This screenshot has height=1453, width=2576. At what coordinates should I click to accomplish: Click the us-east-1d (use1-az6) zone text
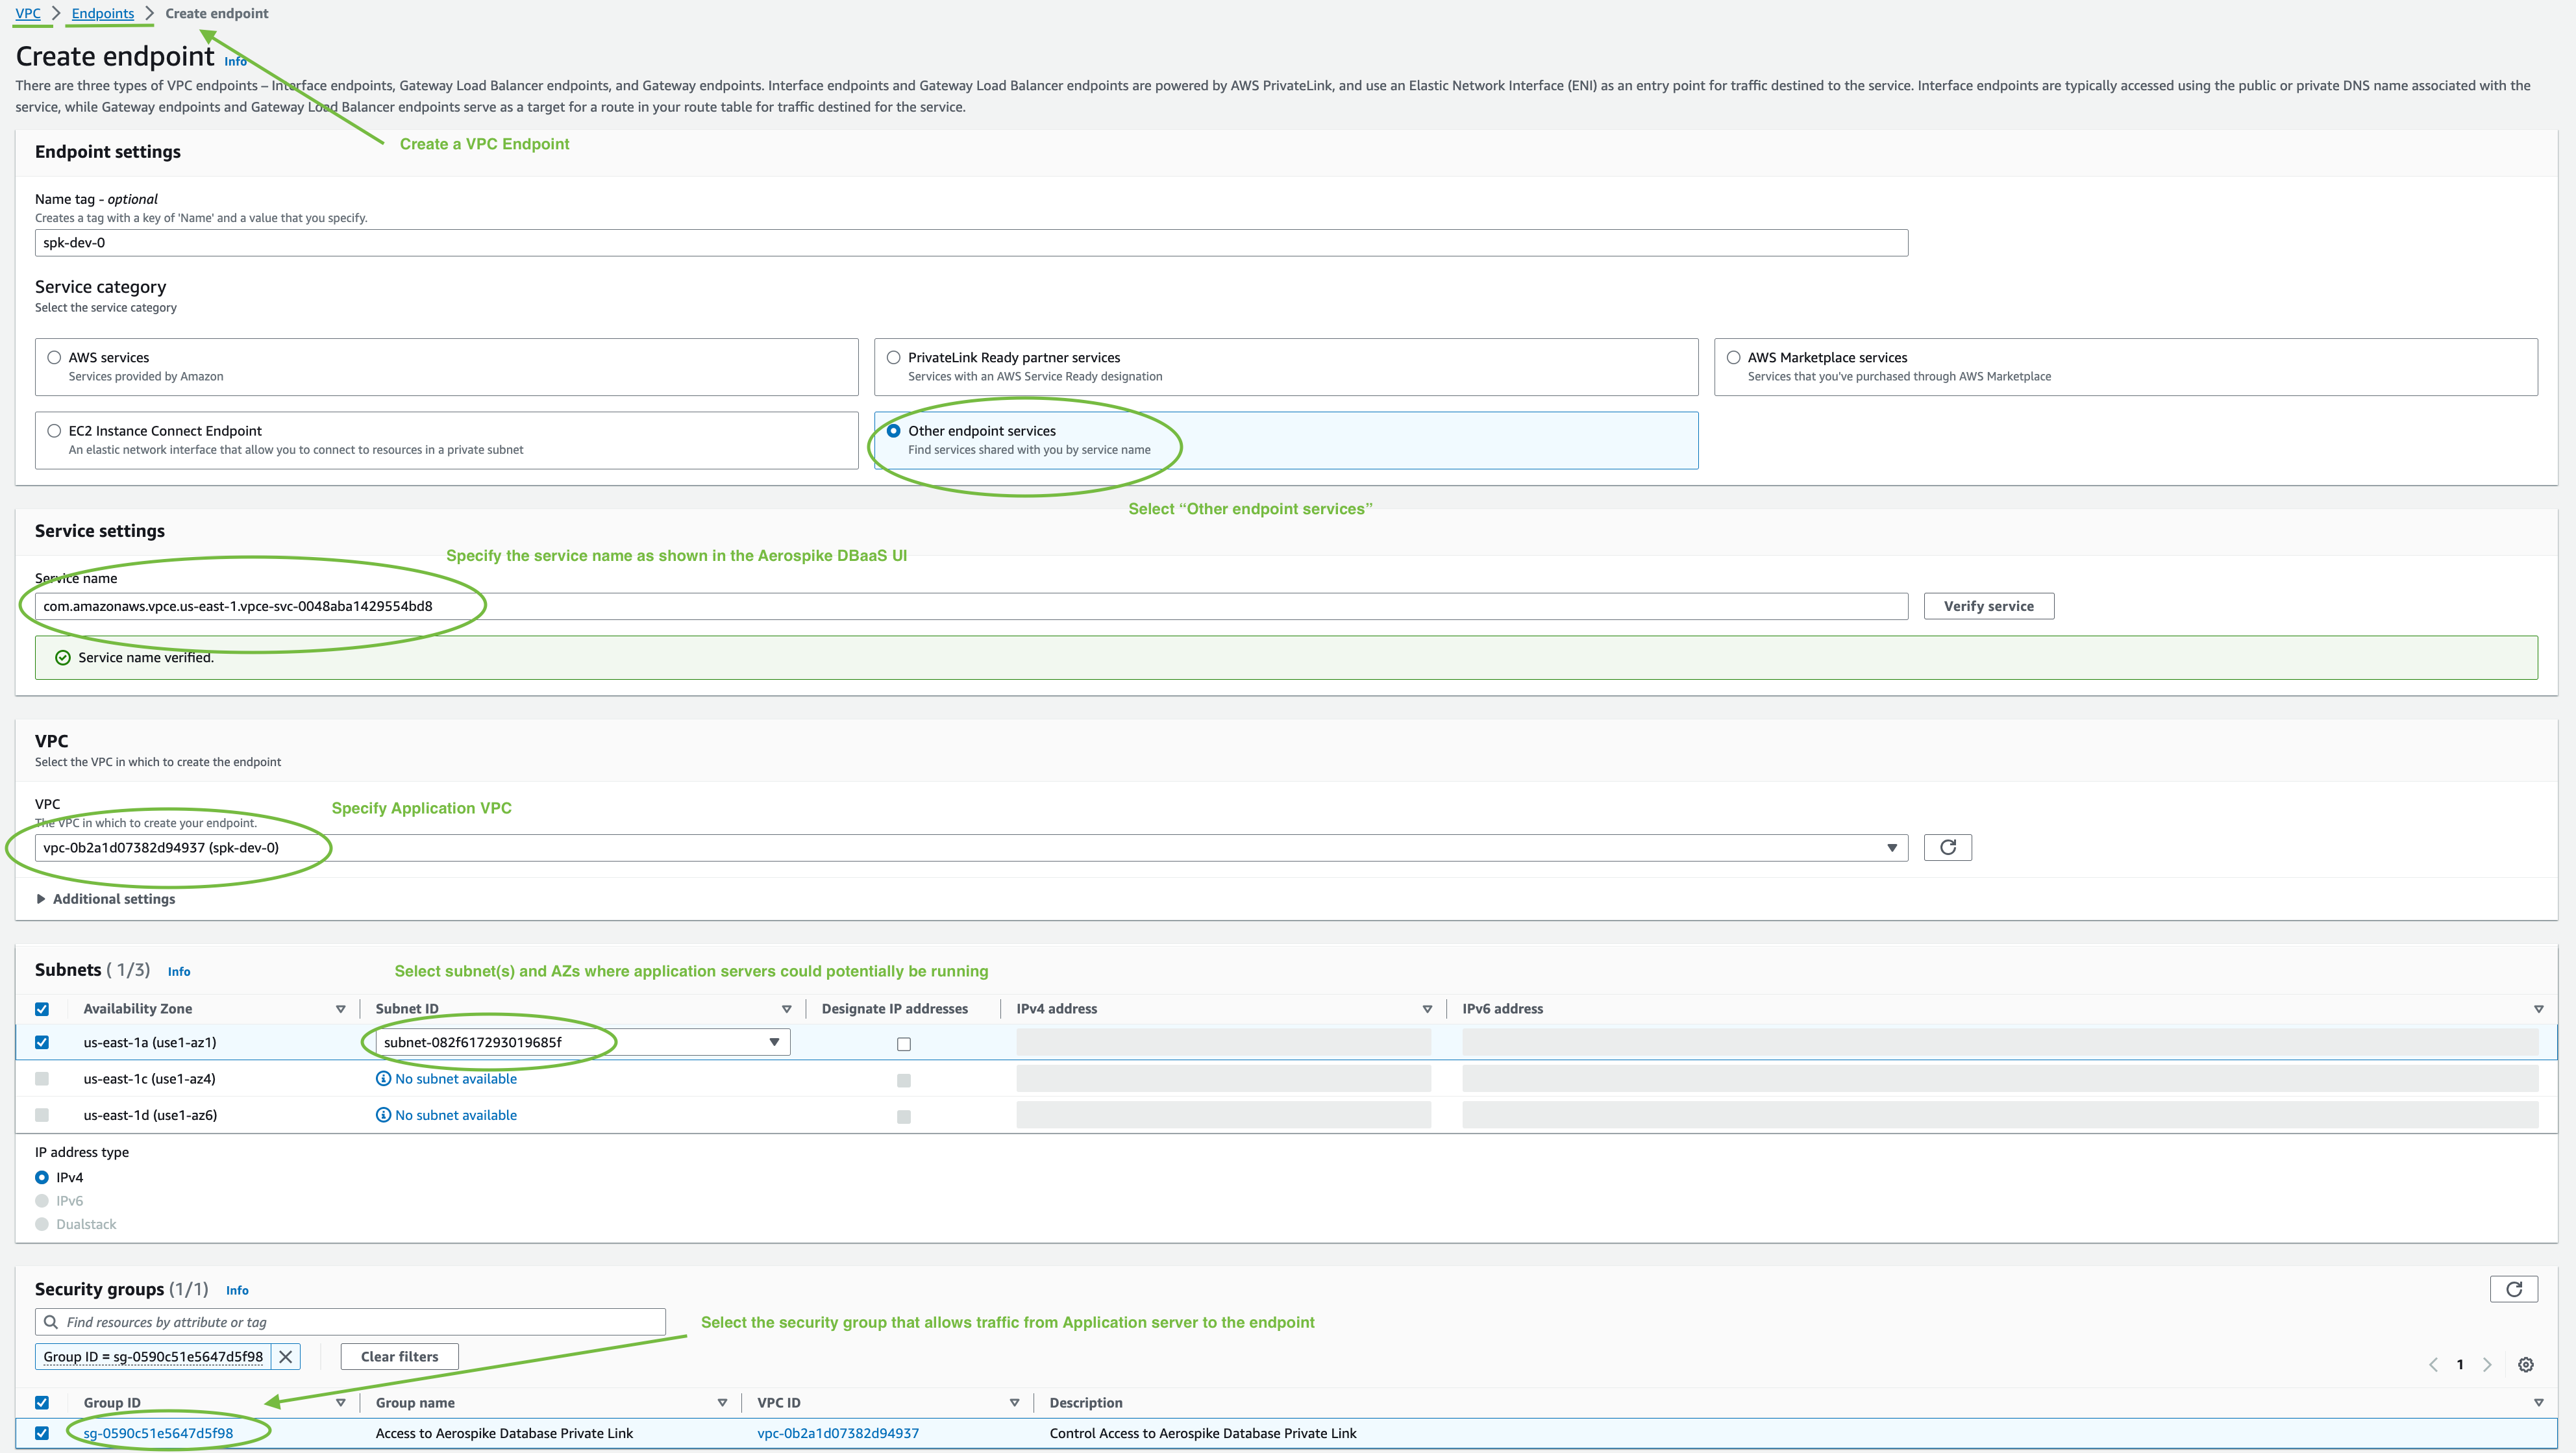point(150,1115)
